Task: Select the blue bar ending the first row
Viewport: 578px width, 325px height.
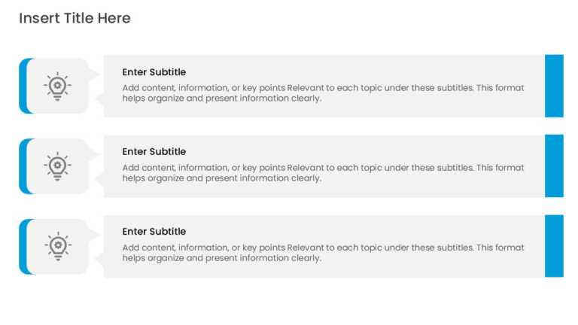Action: tap(554, 86)
